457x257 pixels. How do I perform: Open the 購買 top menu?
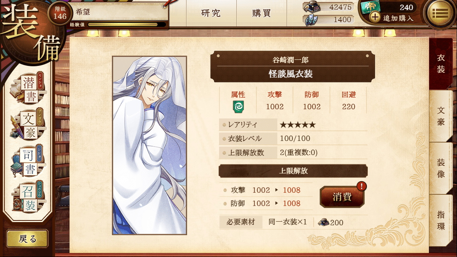pyautogui.click(x=261, y=13)
